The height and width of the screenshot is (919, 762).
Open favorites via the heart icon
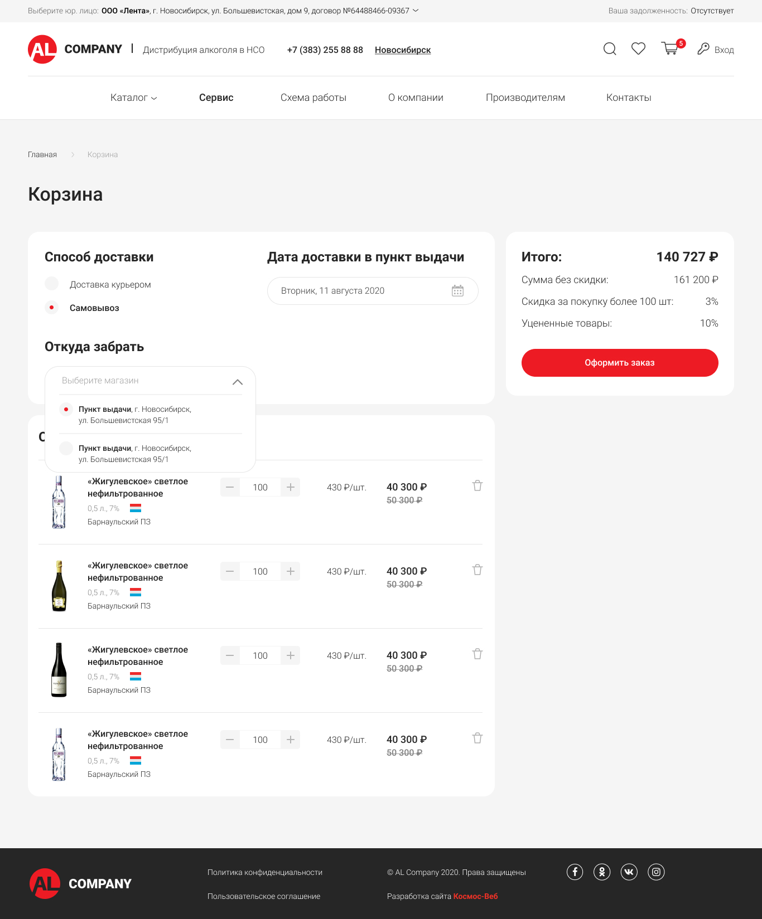click(638, 49)
